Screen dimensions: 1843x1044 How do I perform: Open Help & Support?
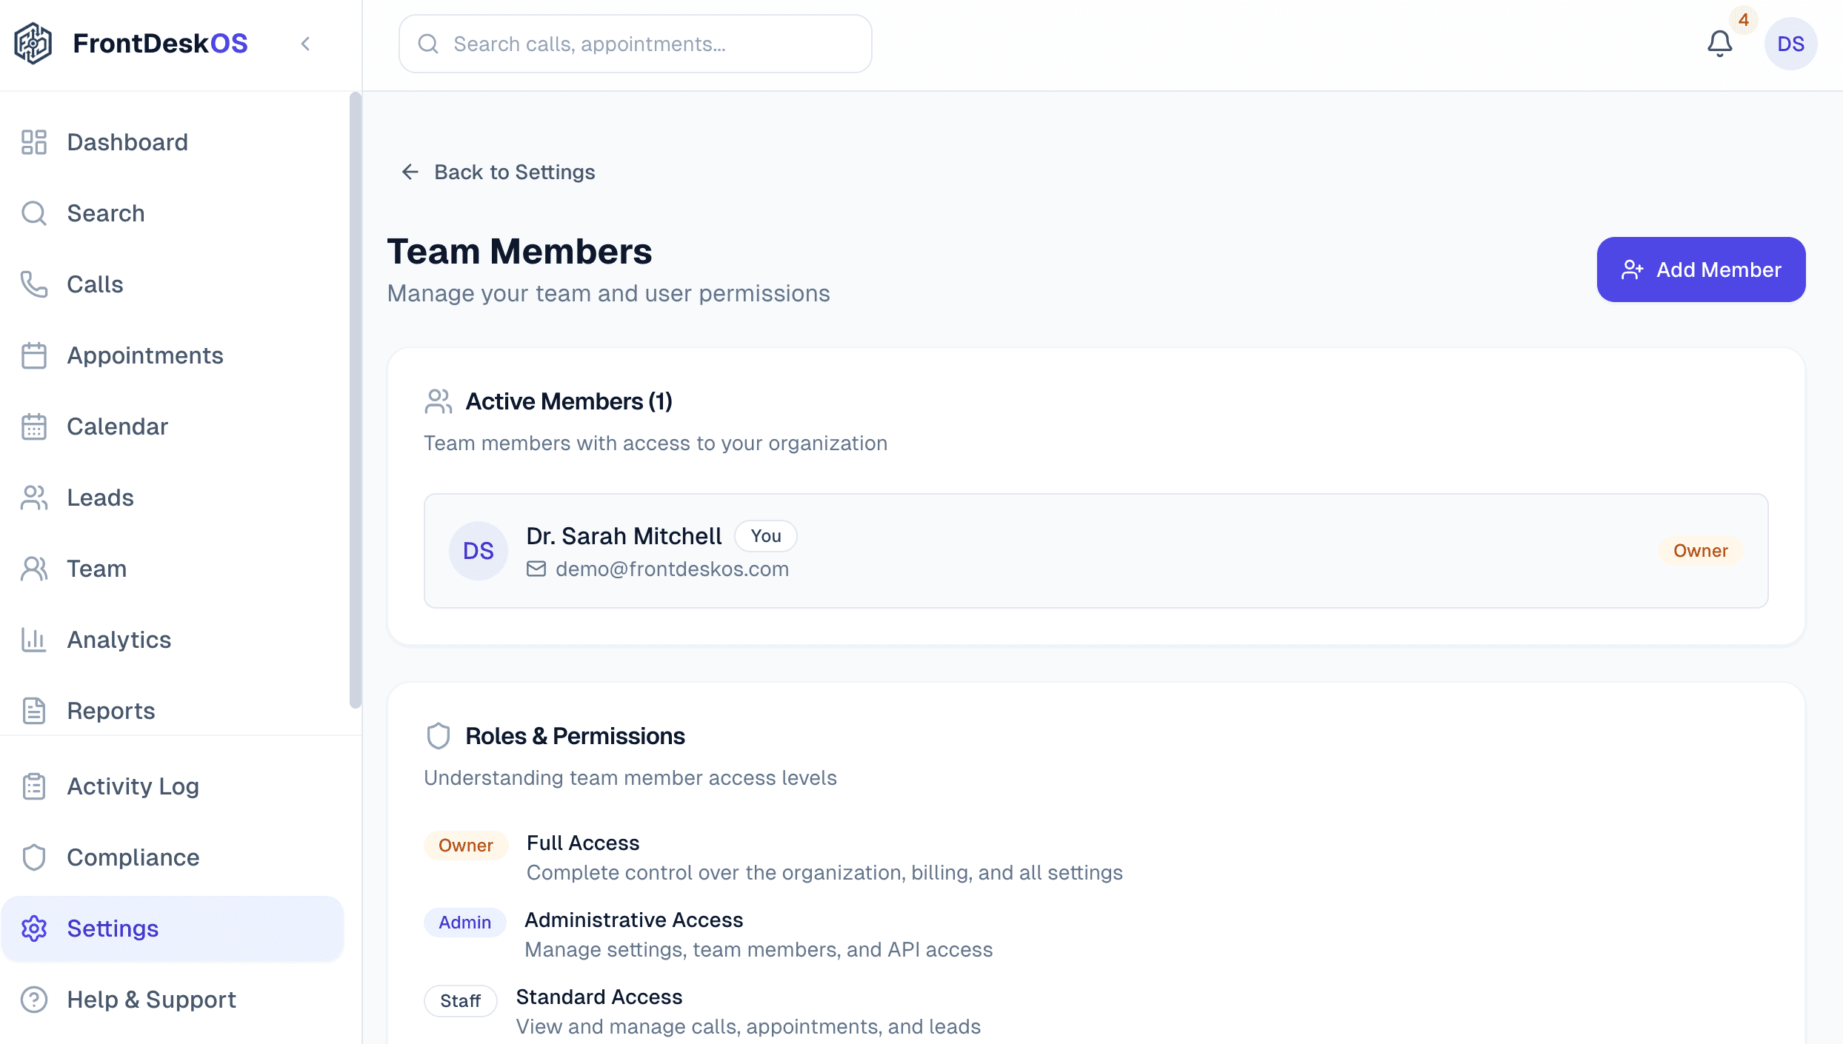tap(151, 1000)
